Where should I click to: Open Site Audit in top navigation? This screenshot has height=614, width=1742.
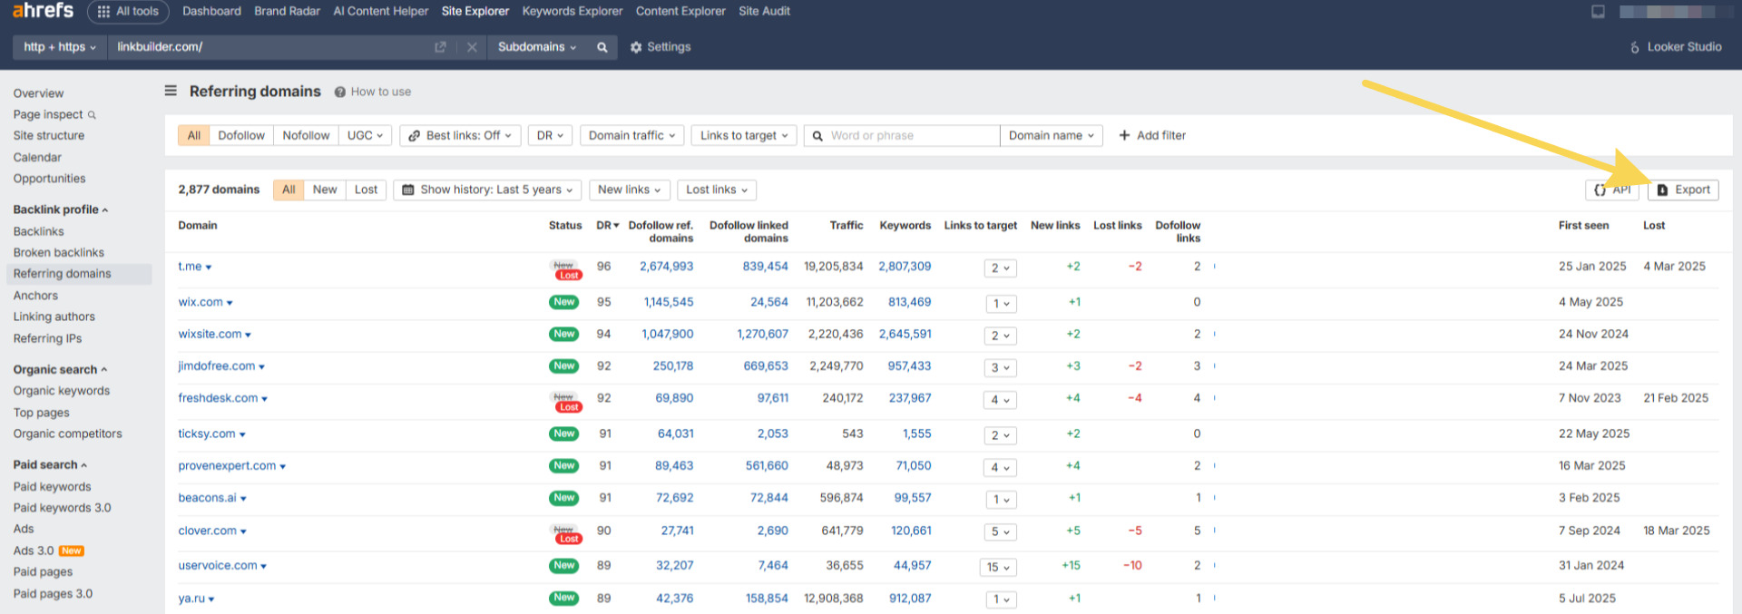[x=764, y=12]
